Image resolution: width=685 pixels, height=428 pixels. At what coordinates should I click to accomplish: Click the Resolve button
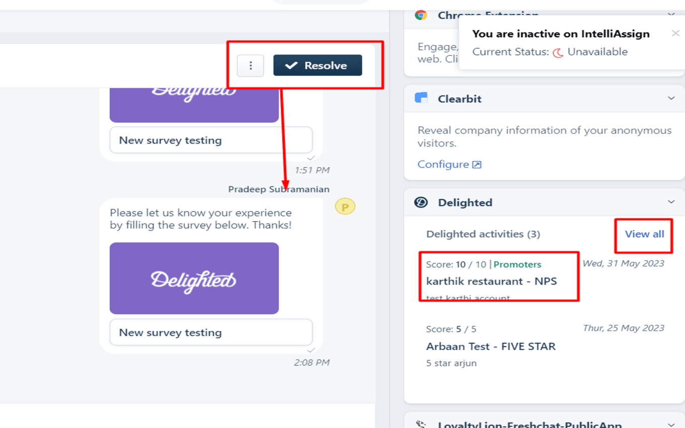pos(317,65)
